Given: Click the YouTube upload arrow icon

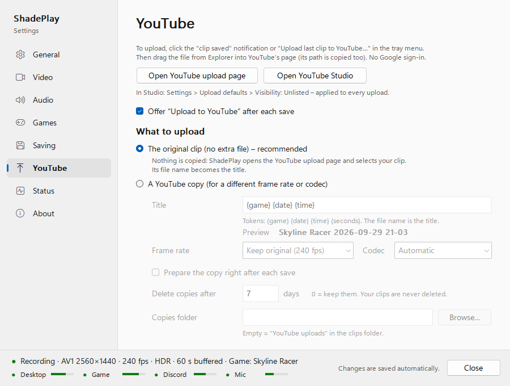Looking at the screenshot, I should 20,168.
